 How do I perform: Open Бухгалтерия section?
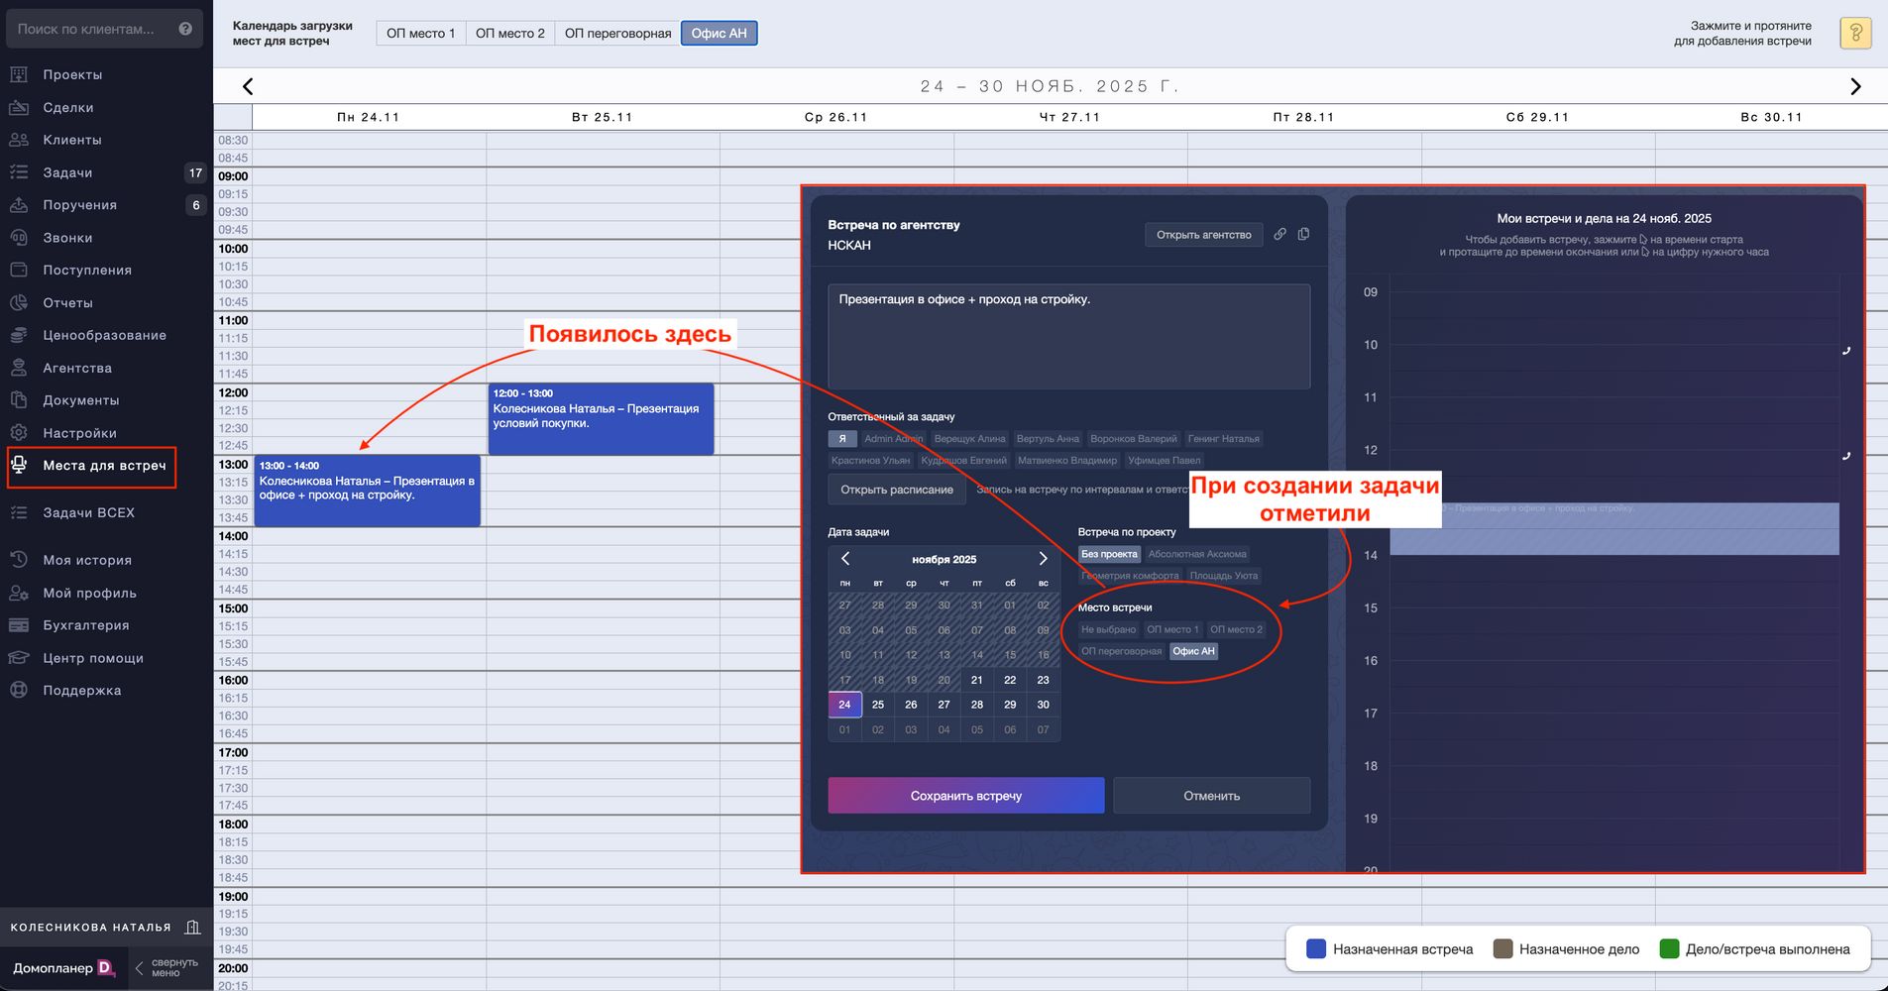click(85, 625)
